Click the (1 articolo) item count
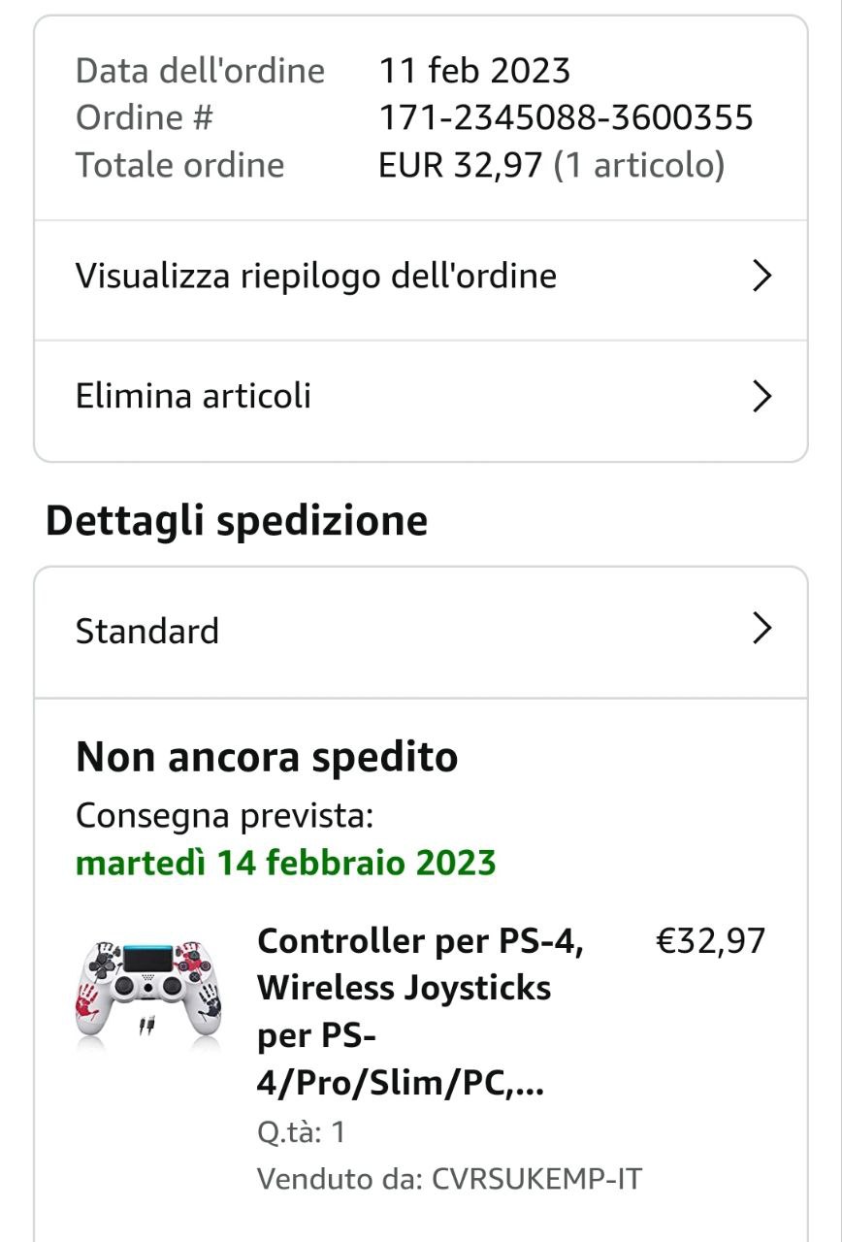This screenshot has width=842, height=1242. pos(639,166)
